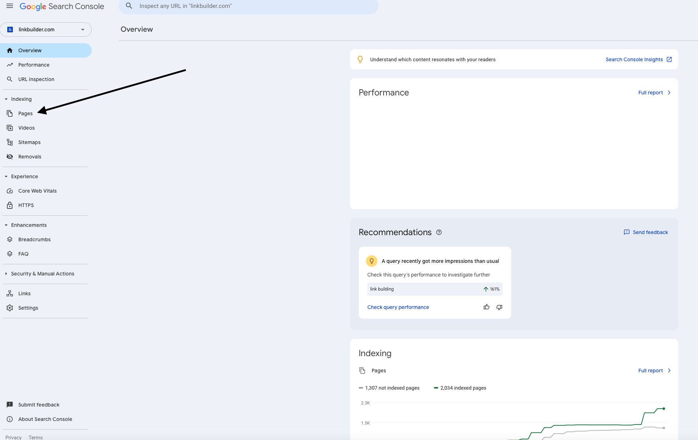Collapse the Experience section
The image size is (698, 440).
6,176
